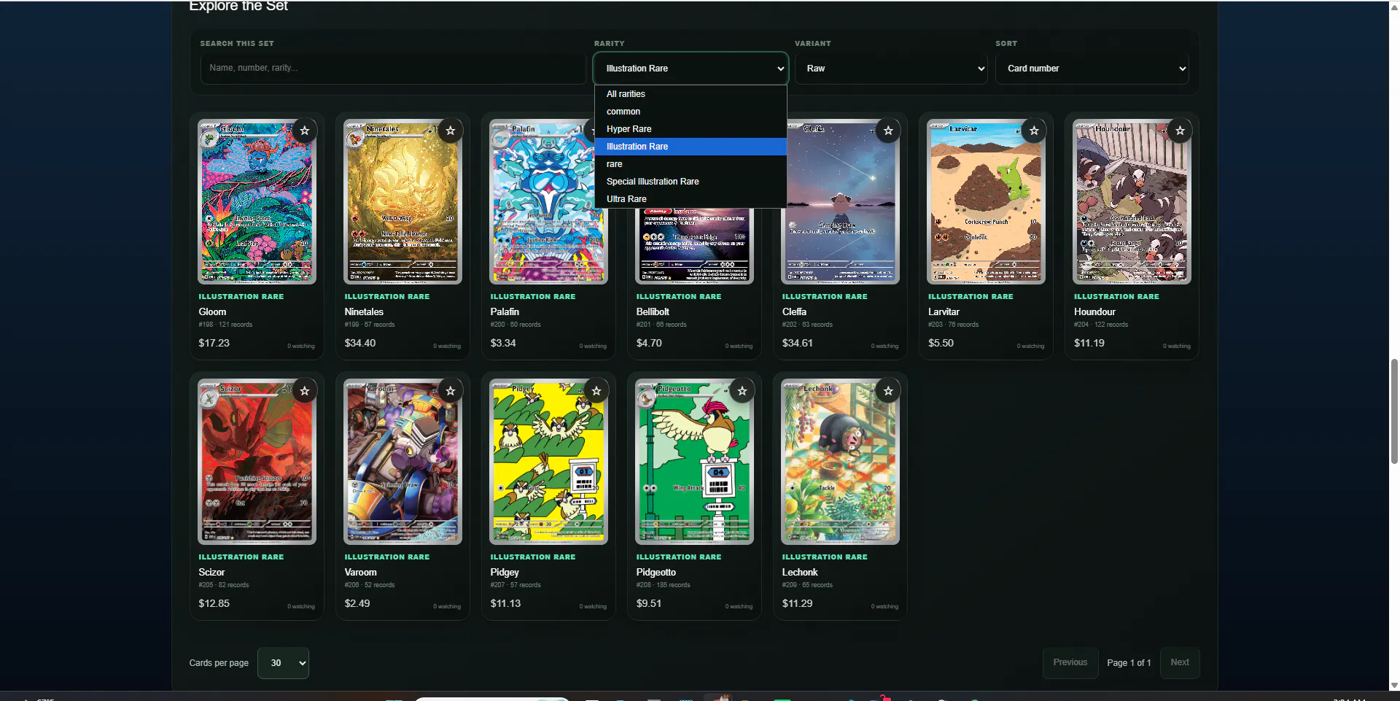Open the Ninetales card image
The width and height of the screenshot is (1400, 701).
402,202
